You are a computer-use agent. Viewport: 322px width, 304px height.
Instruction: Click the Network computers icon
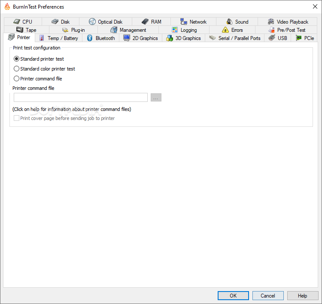point(184,21)
